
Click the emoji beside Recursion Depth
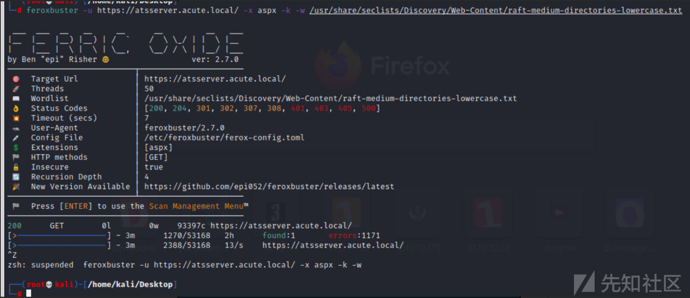(x=16, y=177)
